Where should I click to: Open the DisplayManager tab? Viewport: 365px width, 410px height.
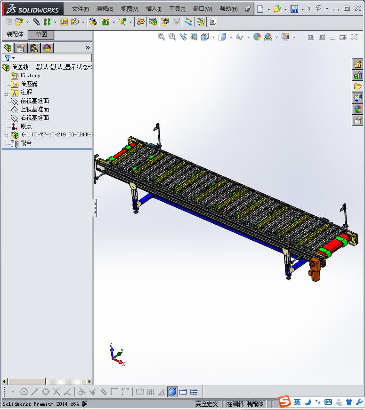(x=47, y=48)
